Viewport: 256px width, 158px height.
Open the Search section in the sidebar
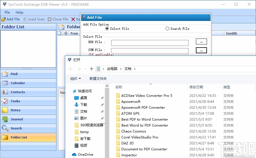(x=28, y=128)
